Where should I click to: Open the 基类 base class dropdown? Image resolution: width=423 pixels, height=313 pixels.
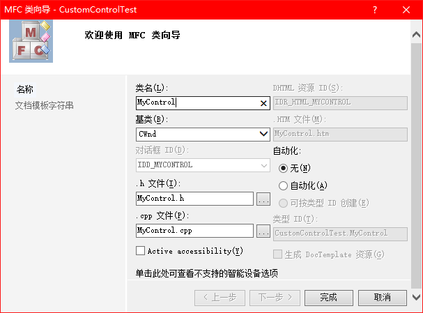point(263,134)
